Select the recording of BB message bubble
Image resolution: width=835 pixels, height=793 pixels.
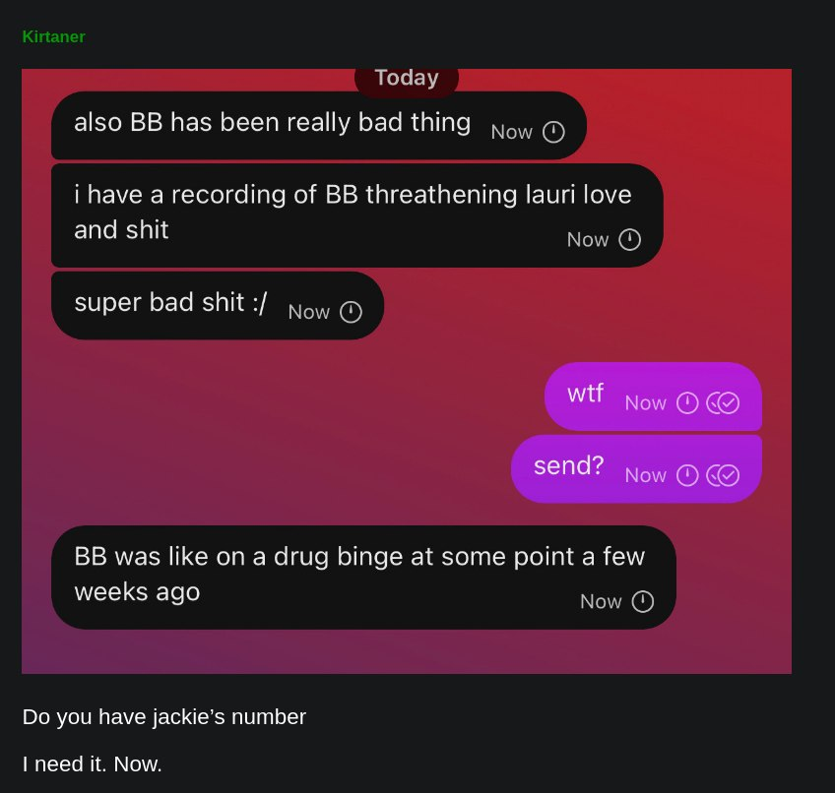click(356, 215)
